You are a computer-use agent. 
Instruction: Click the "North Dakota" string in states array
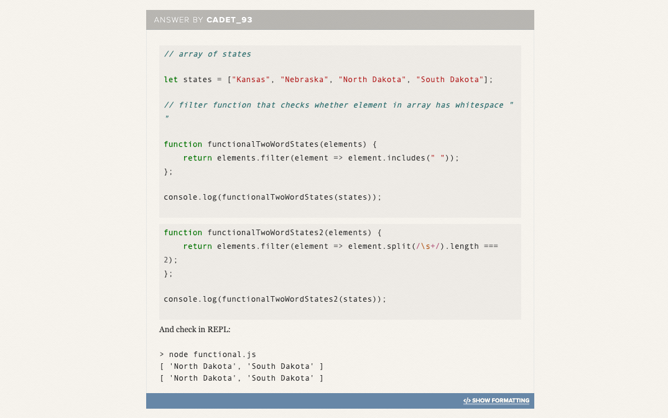tap(372, 80)
